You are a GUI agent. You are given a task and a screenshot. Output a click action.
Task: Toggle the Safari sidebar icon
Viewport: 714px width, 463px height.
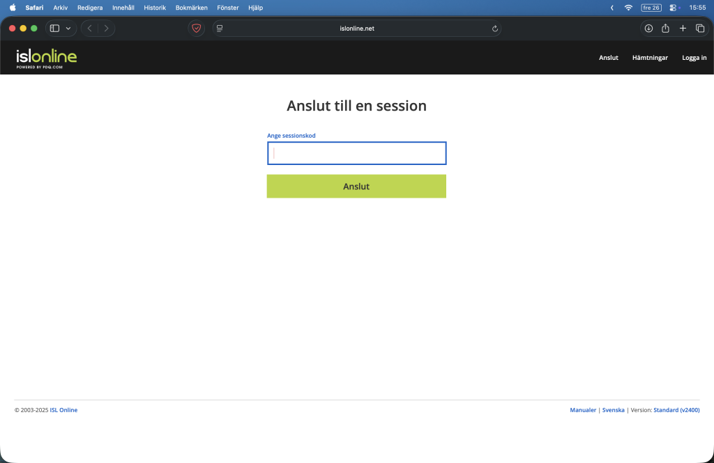[x=55, y=29]
